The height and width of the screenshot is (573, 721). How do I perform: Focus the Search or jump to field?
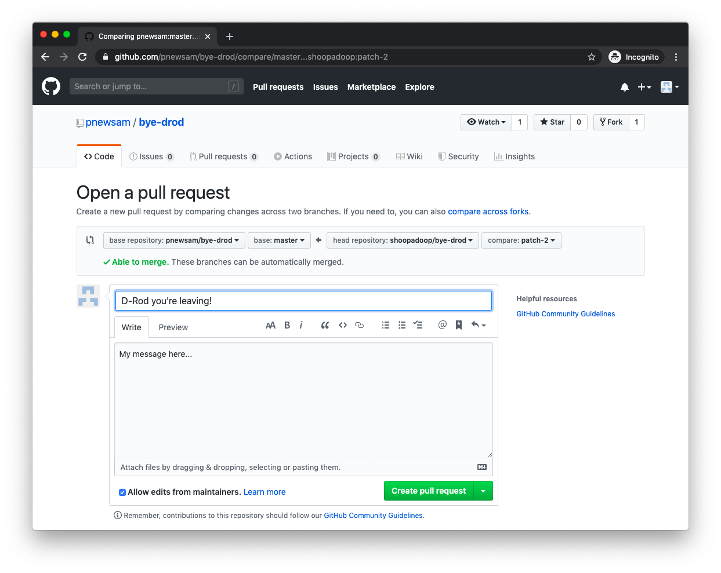[157, 86]
